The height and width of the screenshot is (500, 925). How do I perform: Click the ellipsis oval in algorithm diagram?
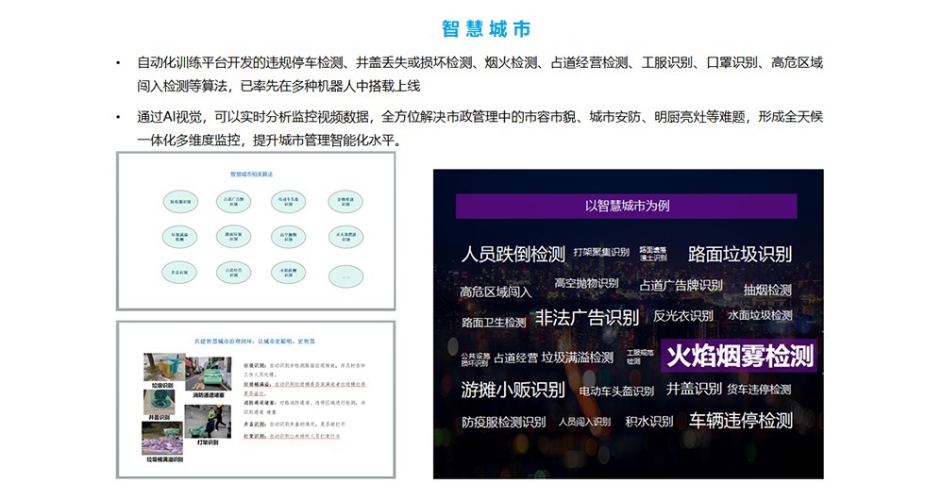coord(345,277)
